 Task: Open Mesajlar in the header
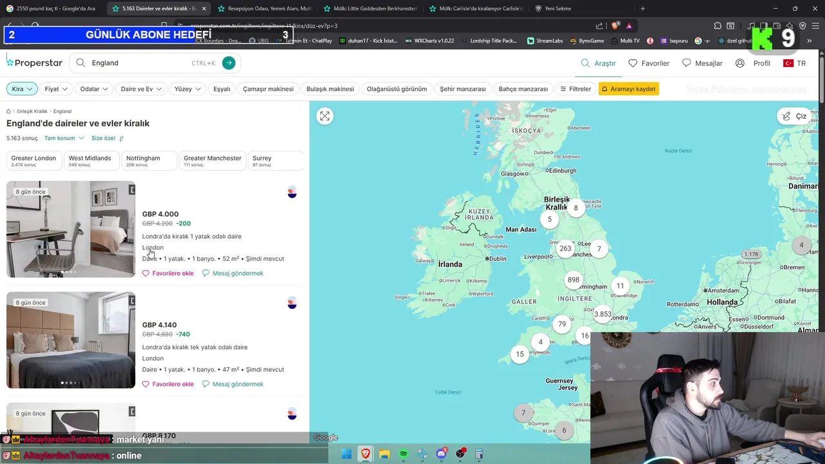(702, 63)
